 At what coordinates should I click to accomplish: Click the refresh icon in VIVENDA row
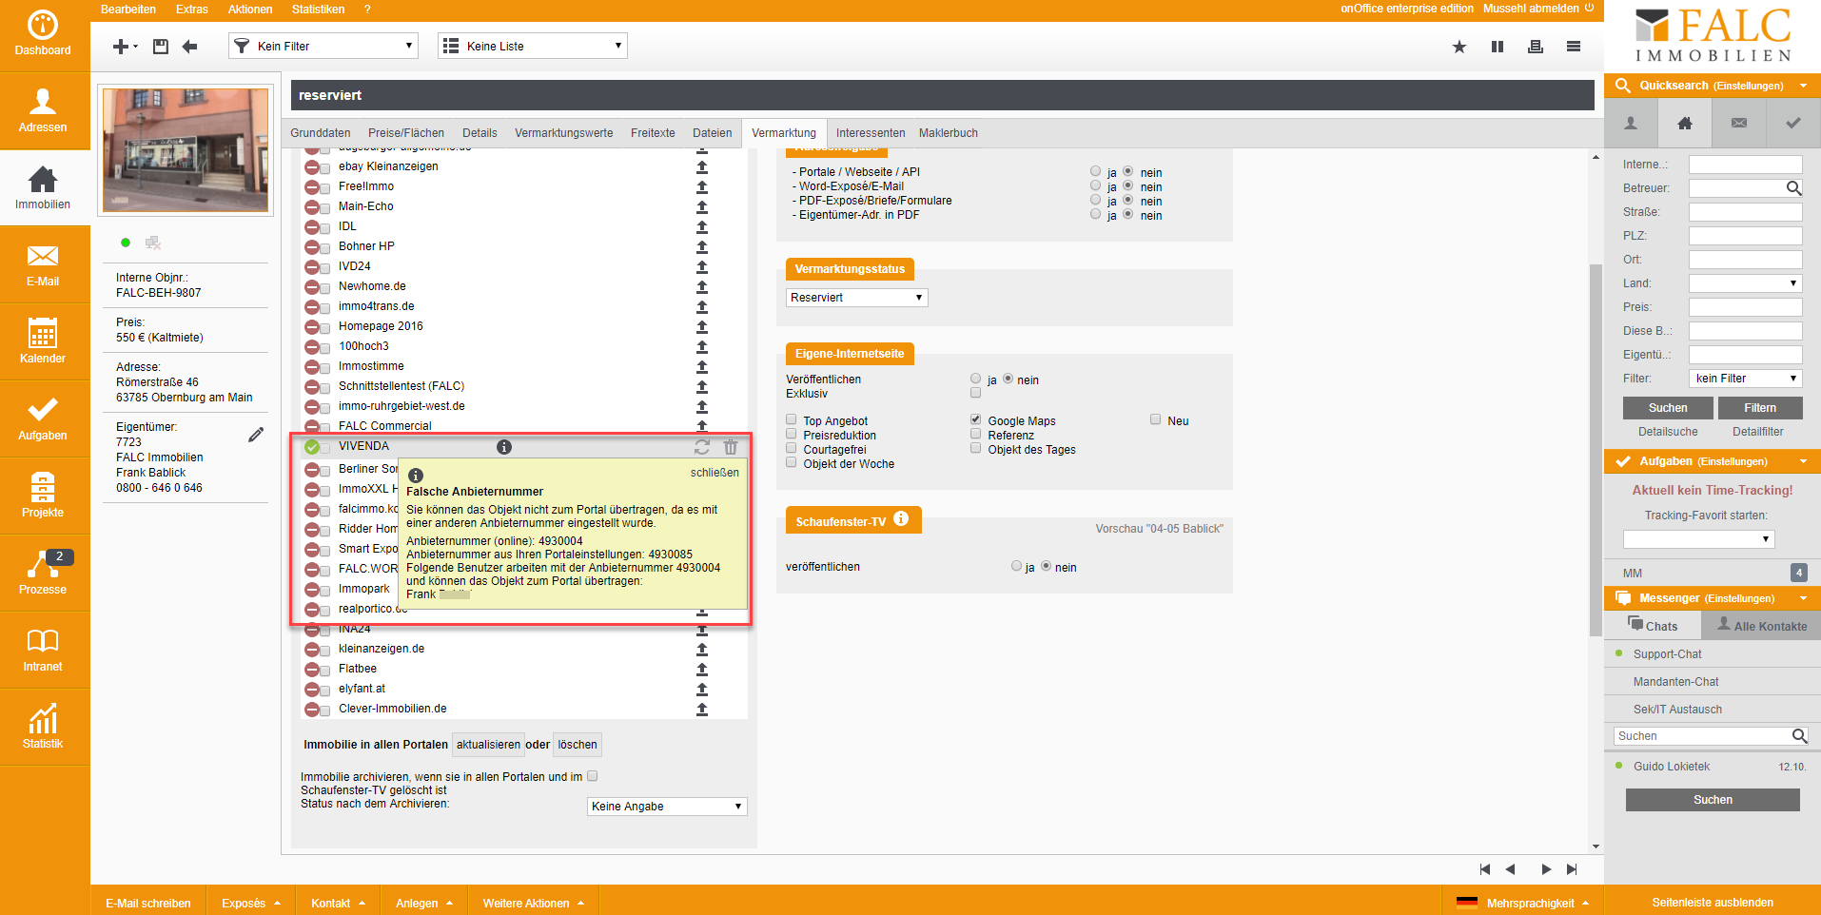(x=702, y=447)
